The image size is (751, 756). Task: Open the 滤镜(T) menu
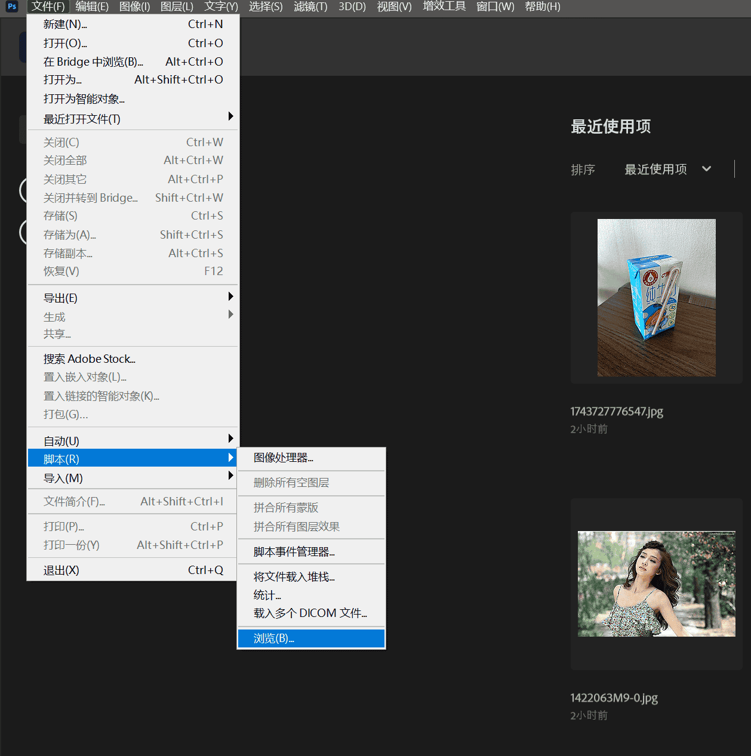[310, 7]
